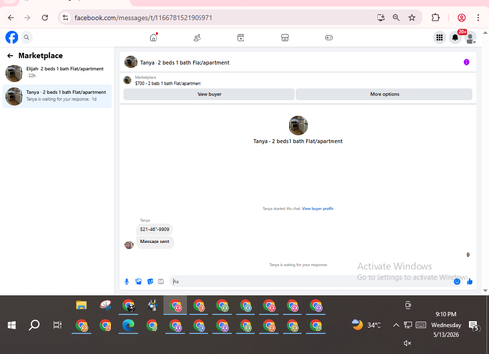Reload the Facebook messages page
This screenshot has height=354, width=489.
[x=45, y=18]
